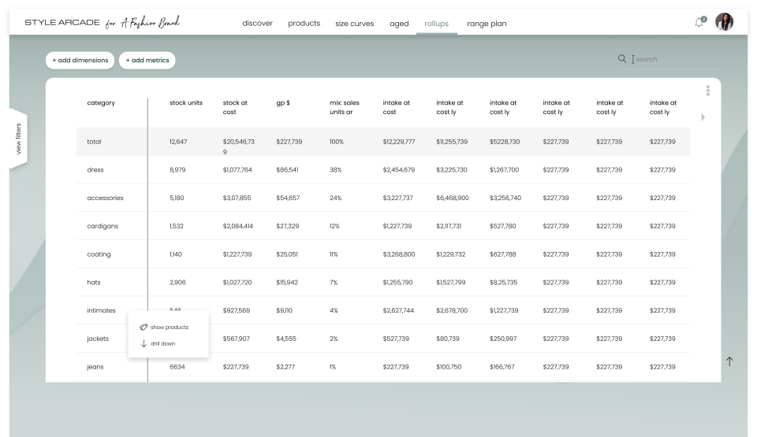Click the $1,077,764 dress stock cost cell
The height and width of the screenshot is (437, 757).
click(x=237, y=170)
